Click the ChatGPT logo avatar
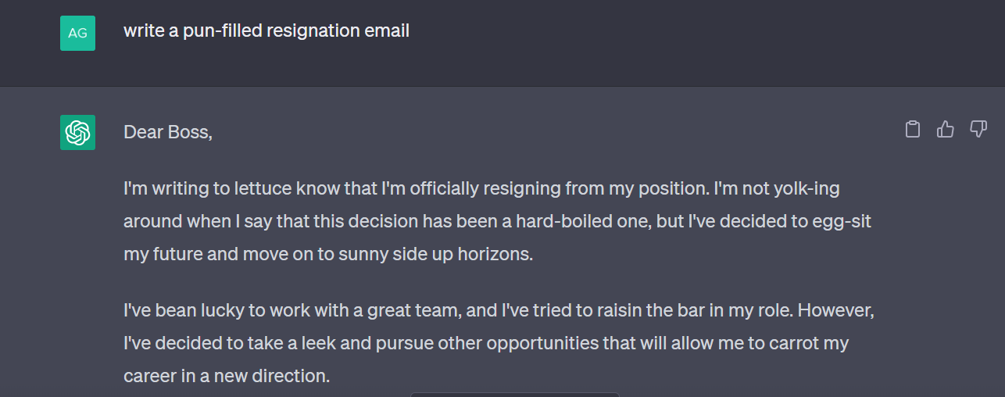The image size is (1005, 397). pyautogui.click(x=77, y=132)
